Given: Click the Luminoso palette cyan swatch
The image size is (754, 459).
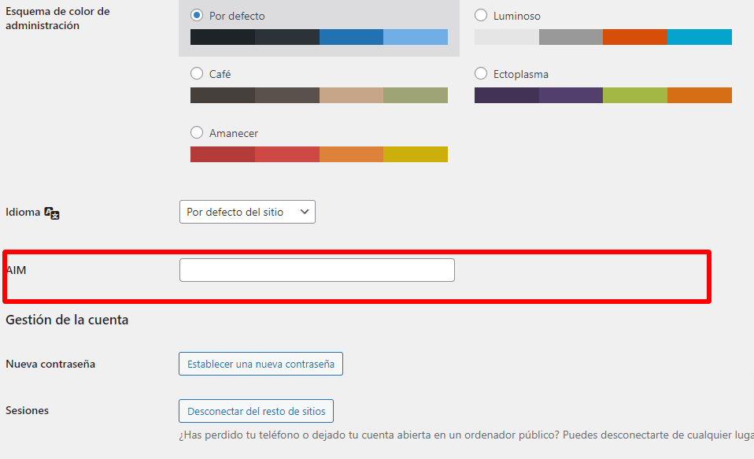Looking at the screenshot, I should (700, 37).
